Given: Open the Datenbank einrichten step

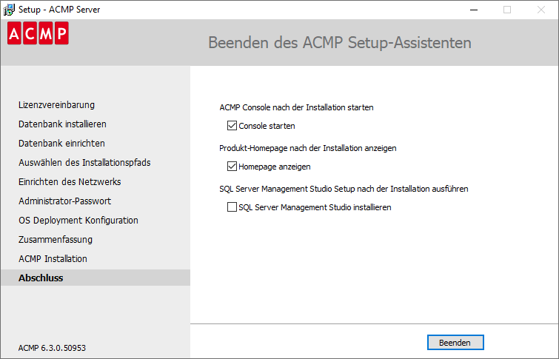Looking at the screenshot, I should 61,144.
